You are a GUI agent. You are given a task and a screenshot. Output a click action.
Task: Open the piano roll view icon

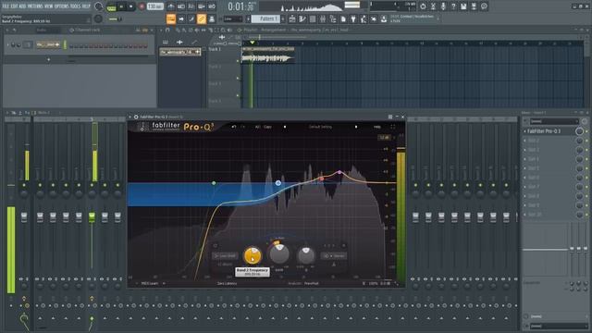[302, 18]
